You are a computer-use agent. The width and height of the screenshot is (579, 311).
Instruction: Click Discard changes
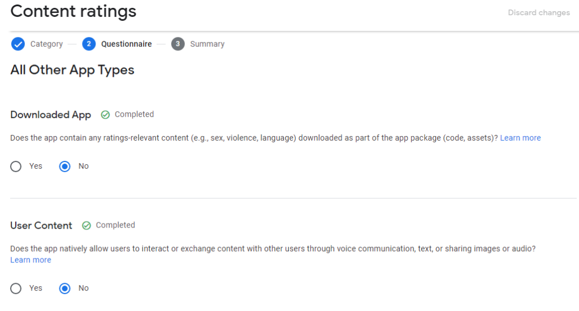pyautogui.click(x=538, y=12)
